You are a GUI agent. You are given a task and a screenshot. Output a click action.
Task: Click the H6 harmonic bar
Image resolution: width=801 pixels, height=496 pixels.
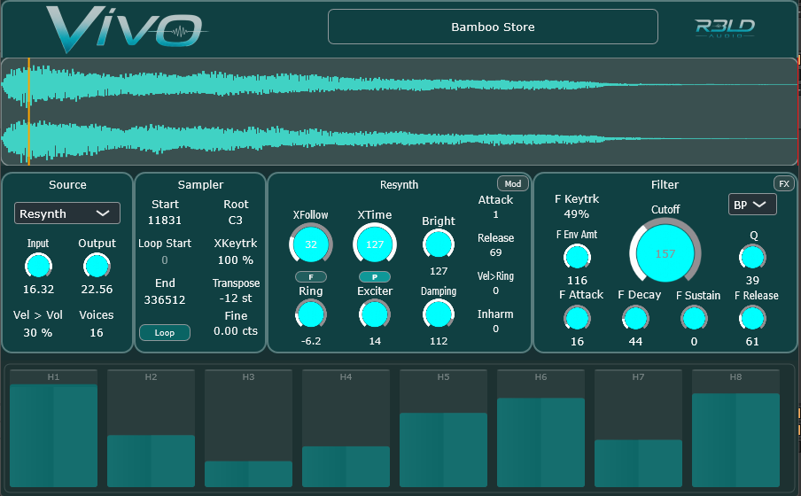tap(540, 429)
